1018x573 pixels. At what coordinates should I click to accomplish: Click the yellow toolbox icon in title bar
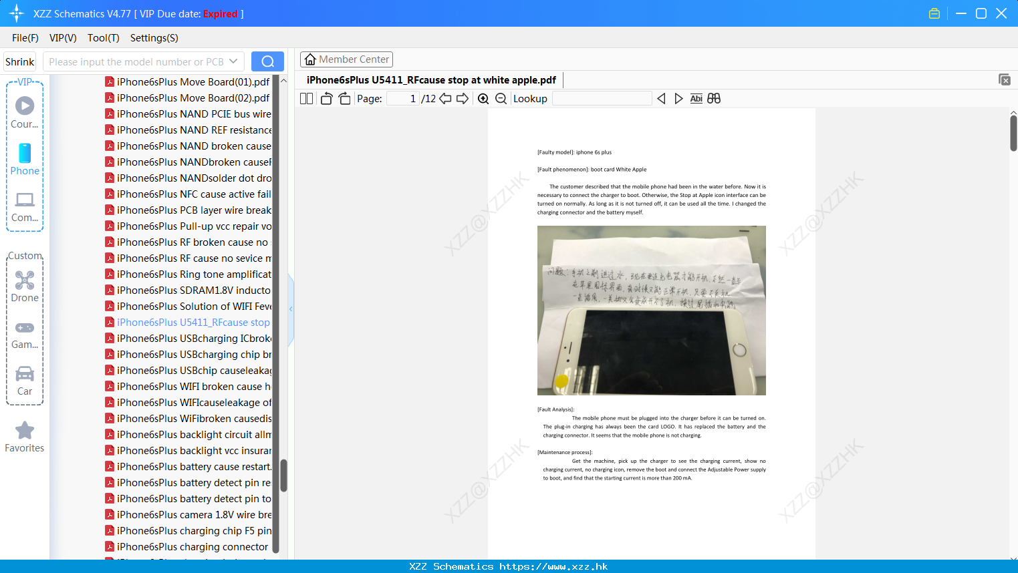tap(934, 13)
